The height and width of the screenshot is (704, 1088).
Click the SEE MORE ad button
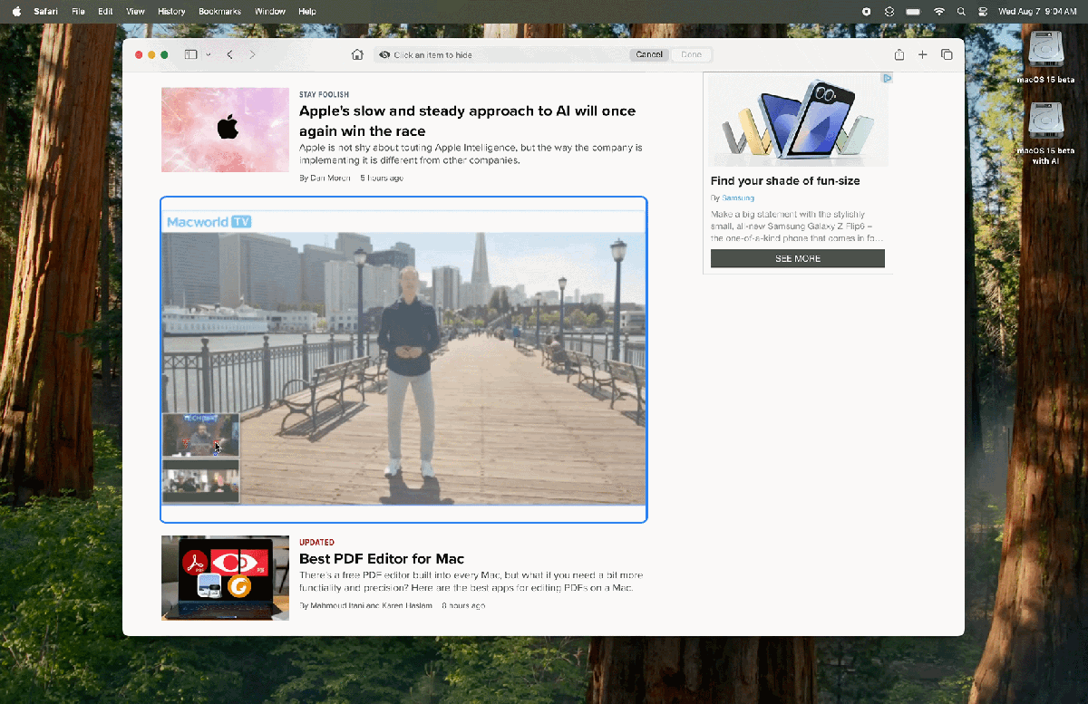[x=798, y=258]
